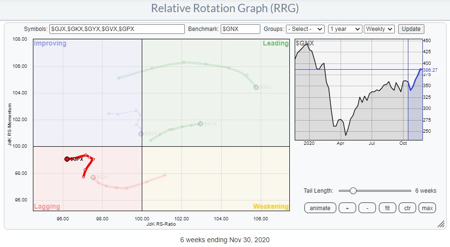
Task: Click the Tail Length slider handle
Action: (x=353, y=191)
